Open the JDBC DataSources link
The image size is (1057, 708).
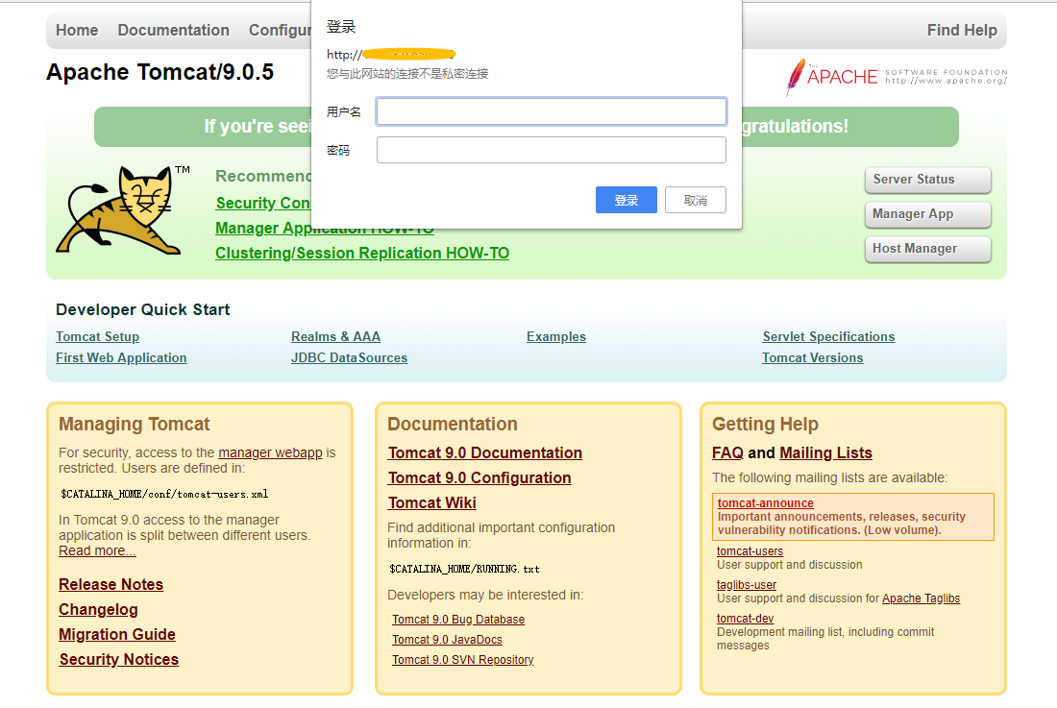click(x=349, y=357)
